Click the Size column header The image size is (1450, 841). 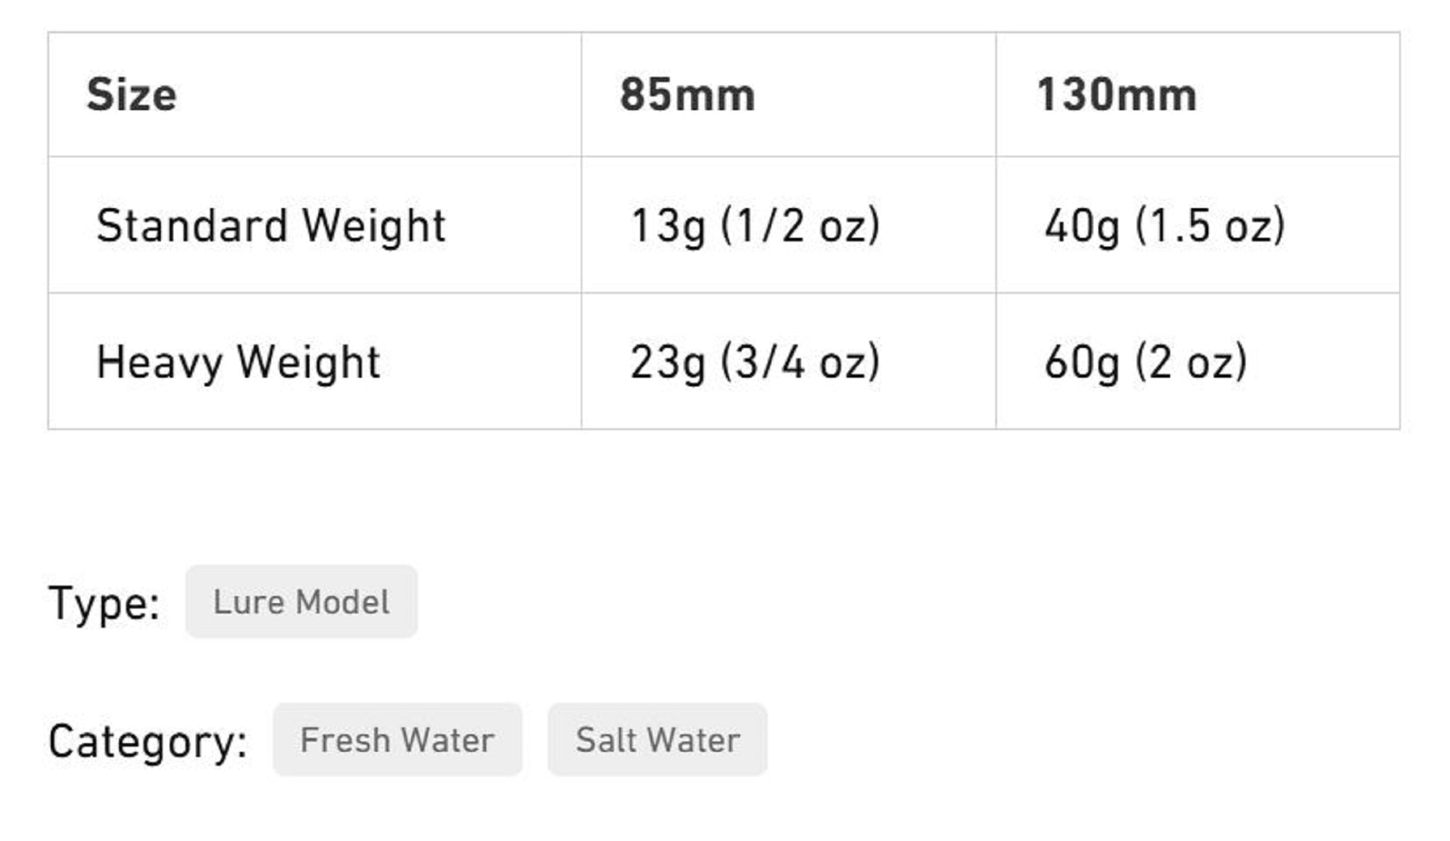coord(131,95)
